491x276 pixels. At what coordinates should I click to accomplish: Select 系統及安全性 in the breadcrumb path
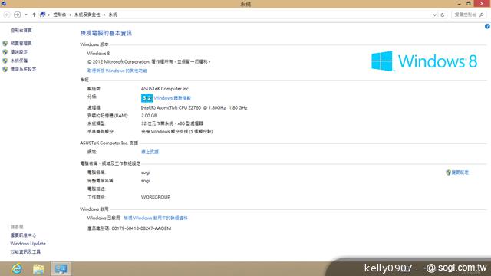87,15
